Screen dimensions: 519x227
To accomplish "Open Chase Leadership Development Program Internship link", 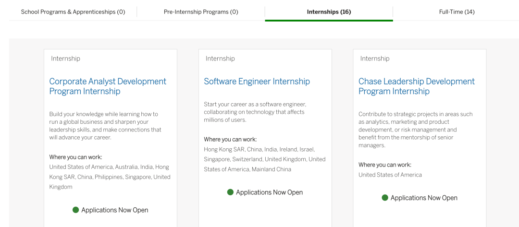I will click(x=416, y=86).
